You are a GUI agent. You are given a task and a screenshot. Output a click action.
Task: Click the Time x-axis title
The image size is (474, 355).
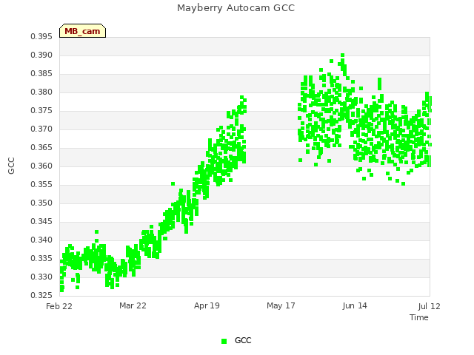pyautogui.click(x=419, y=317)
